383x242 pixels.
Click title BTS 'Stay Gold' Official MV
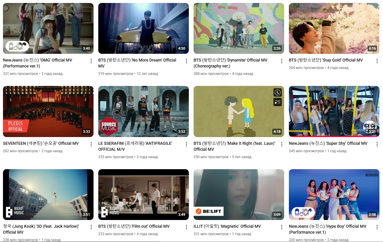pos(326,60)
